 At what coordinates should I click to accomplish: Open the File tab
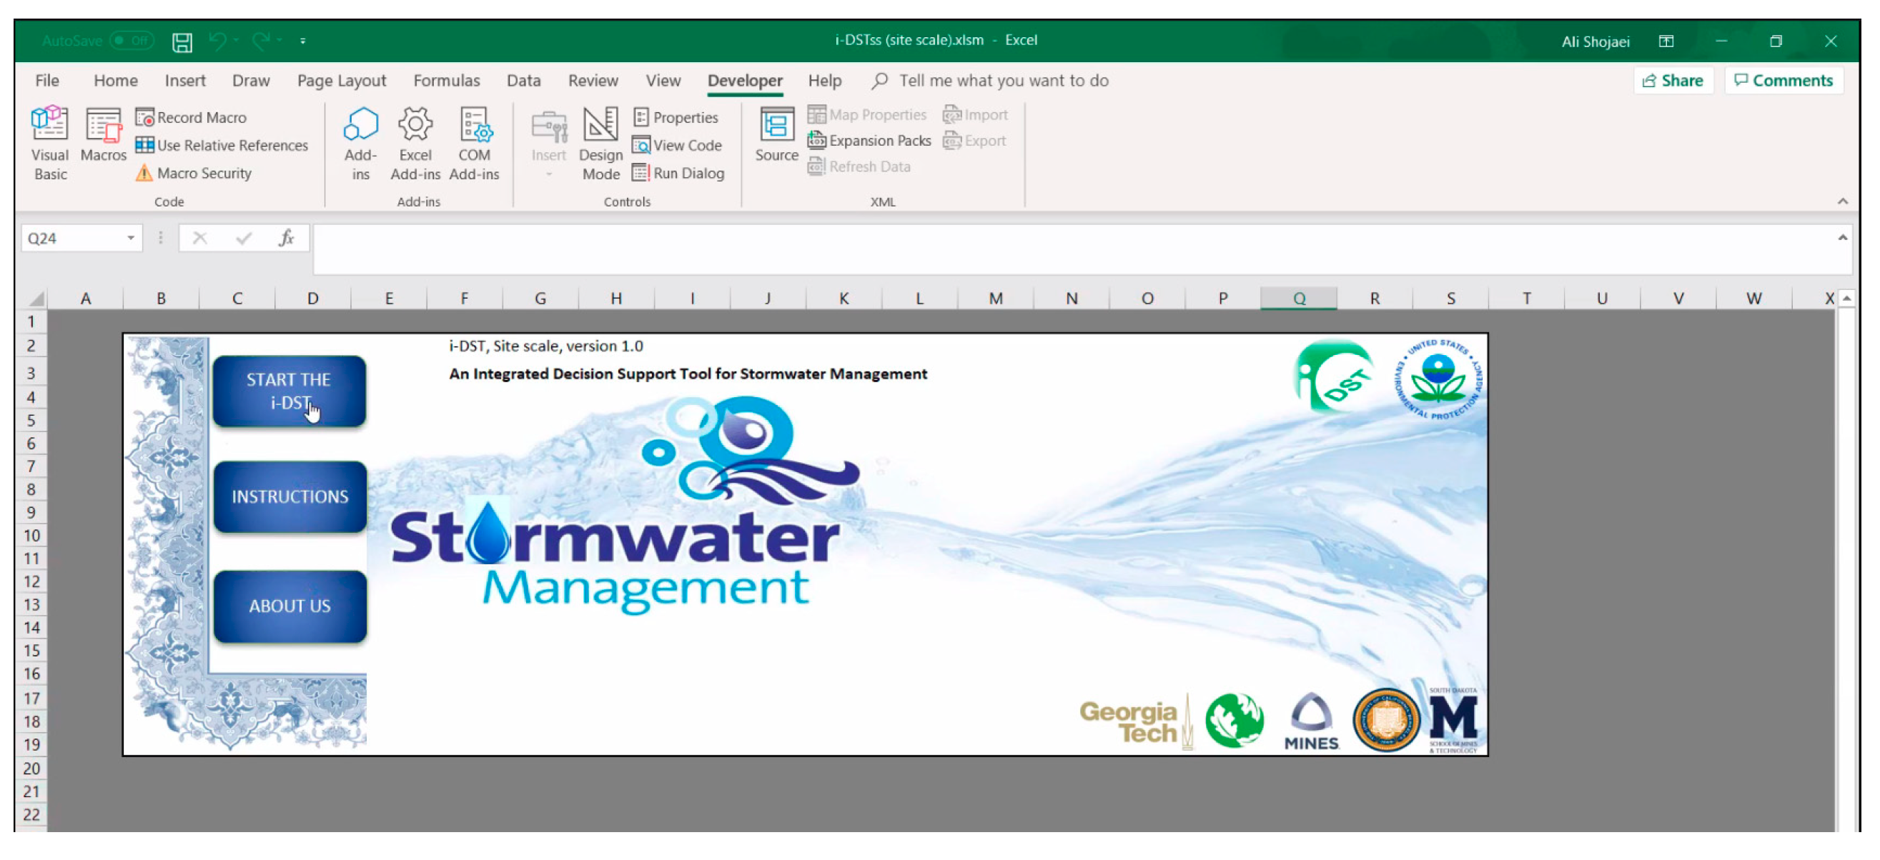tap(47, 80)
